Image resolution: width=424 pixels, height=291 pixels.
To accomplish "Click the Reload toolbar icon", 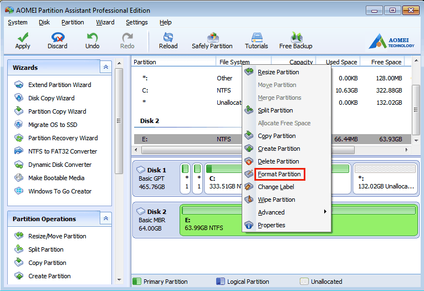I will (x=168, y=37).
